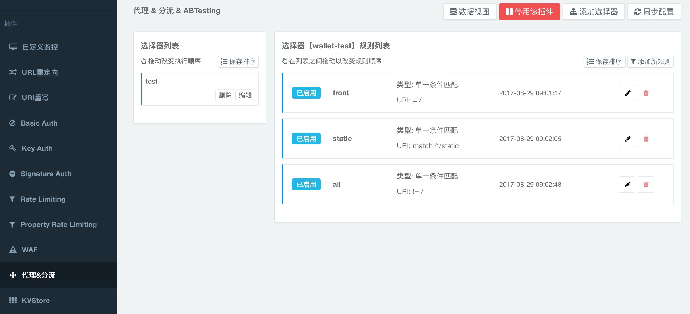Screen dimensions: 690x314
Task: Delete the front rule with trash icon
Action: click(646, 93)
